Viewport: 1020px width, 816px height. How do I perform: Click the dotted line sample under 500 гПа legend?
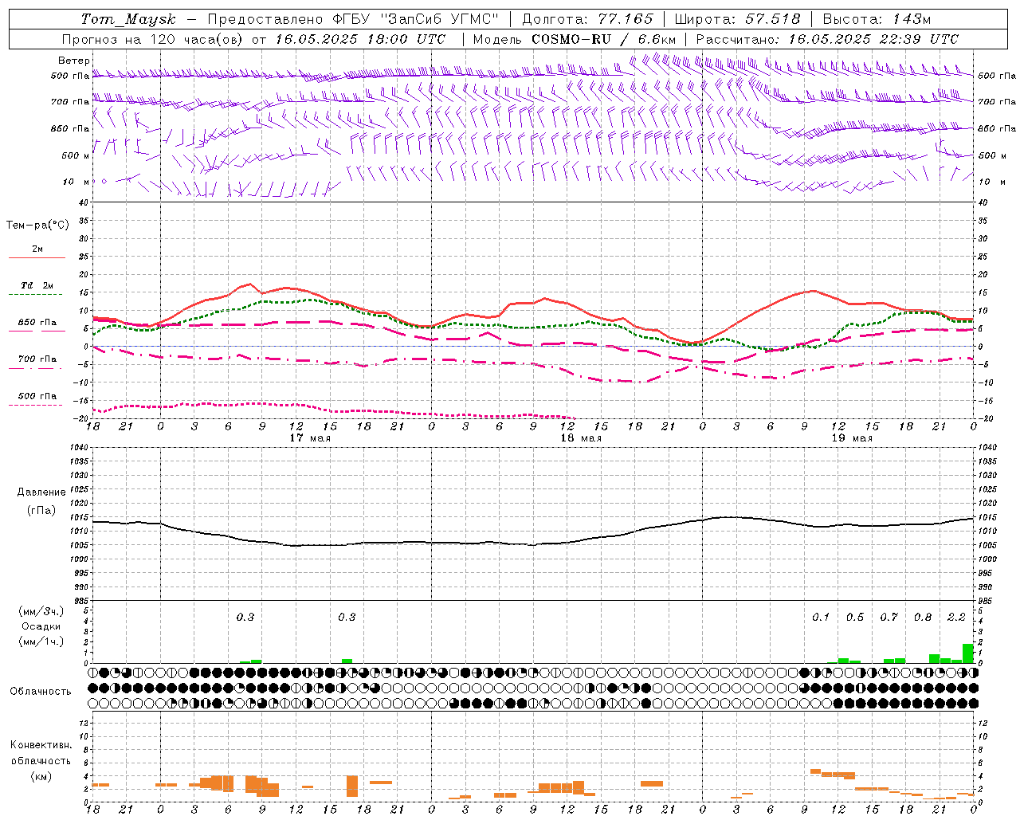tap(37, 406)
